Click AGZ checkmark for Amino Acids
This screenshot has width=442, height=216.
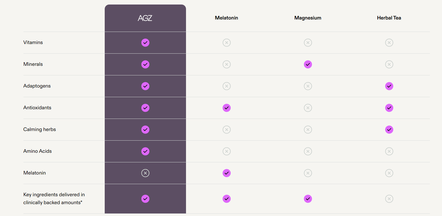pos(145,151)
